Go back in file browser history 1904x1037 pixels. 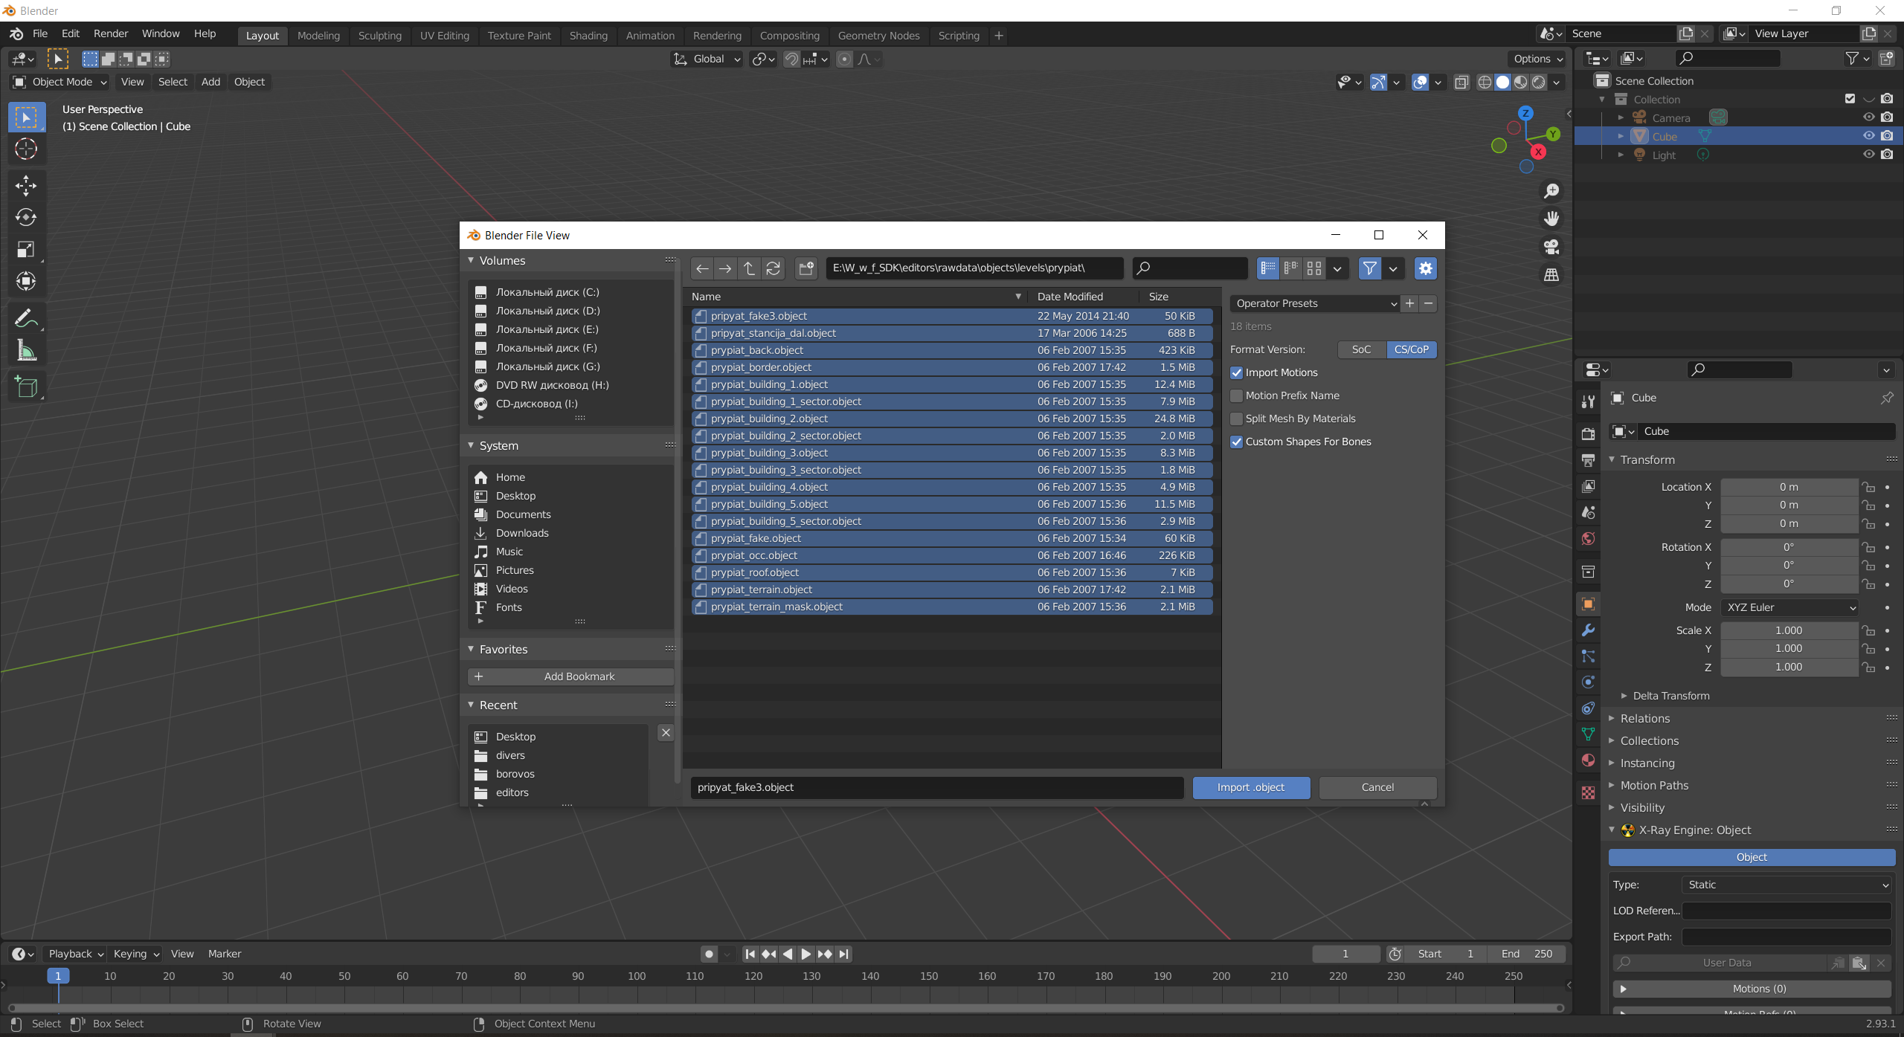pos(701,268)
